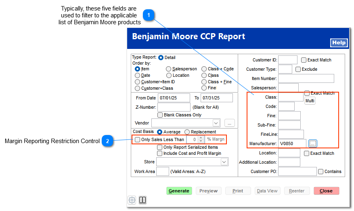Click the margin percent value field
Image resolution: width=354 pixels, height=211 pixels.
(193, 139)
